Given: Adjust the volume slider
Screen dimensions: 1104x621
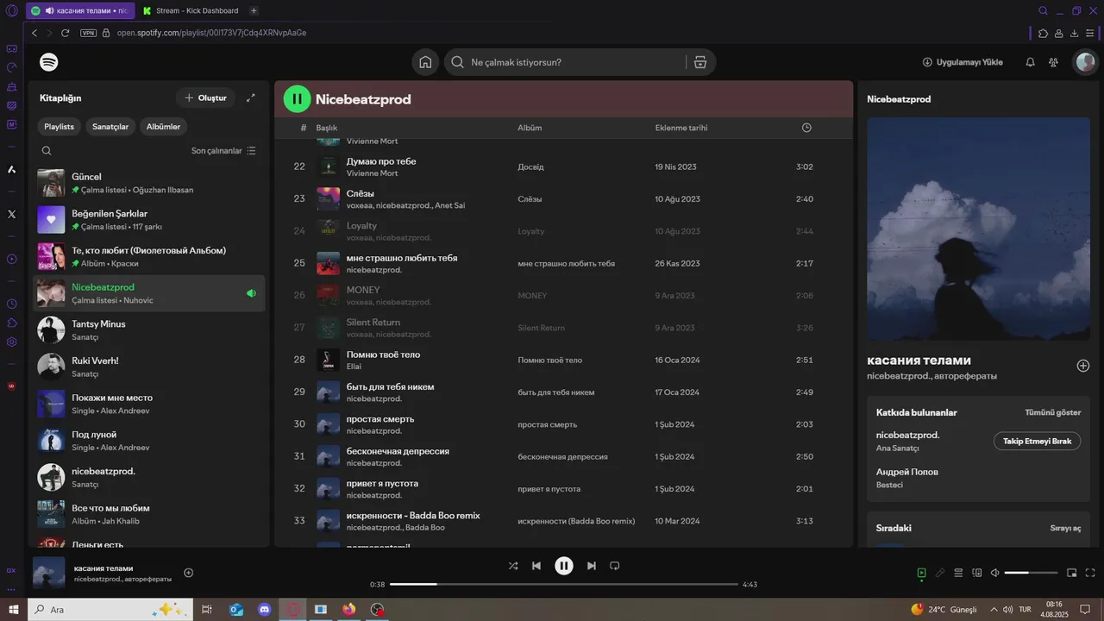Looking at the screenshot, I should (1031, 573).
